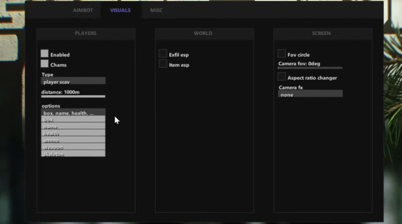The image size is (402, 224).
Task: Switch to the AIMBOT tab
Action: [83, 10]
